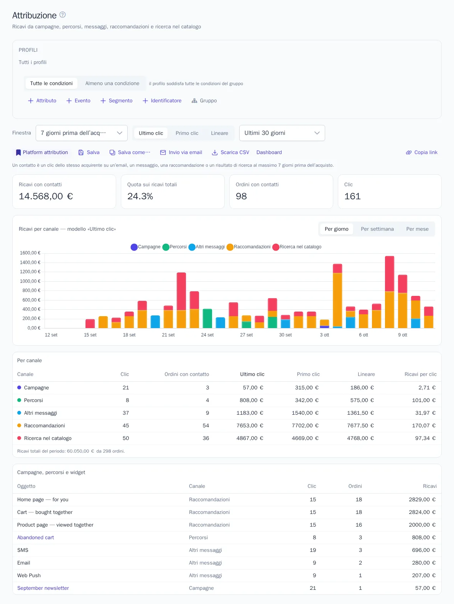
Task: Click the Salva come copy icon
Action: [112, 153]
